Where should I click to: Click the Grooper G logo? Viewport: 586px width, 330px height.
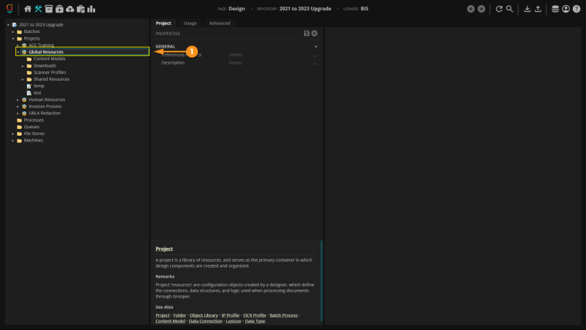[10, 8]
